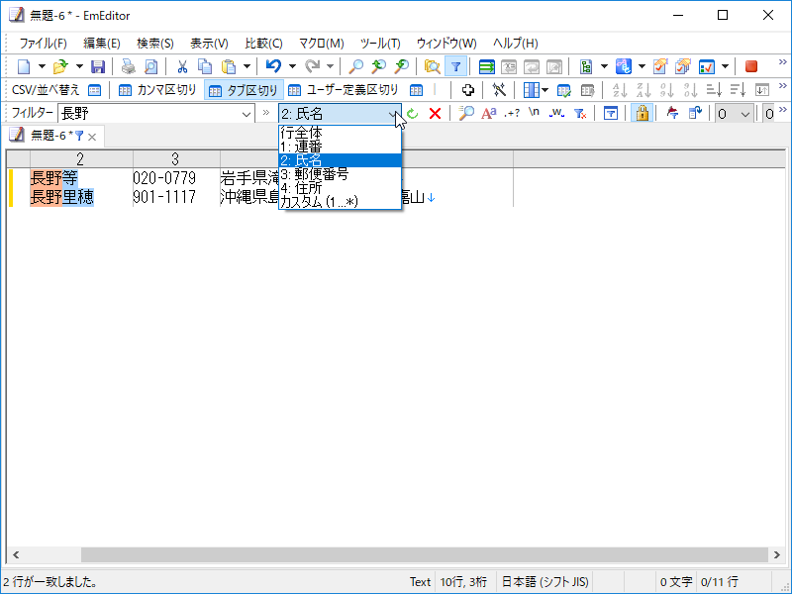Screen dimensions: 792x594
Task: Click the black plus heading icon
Action: coord(468,90)
